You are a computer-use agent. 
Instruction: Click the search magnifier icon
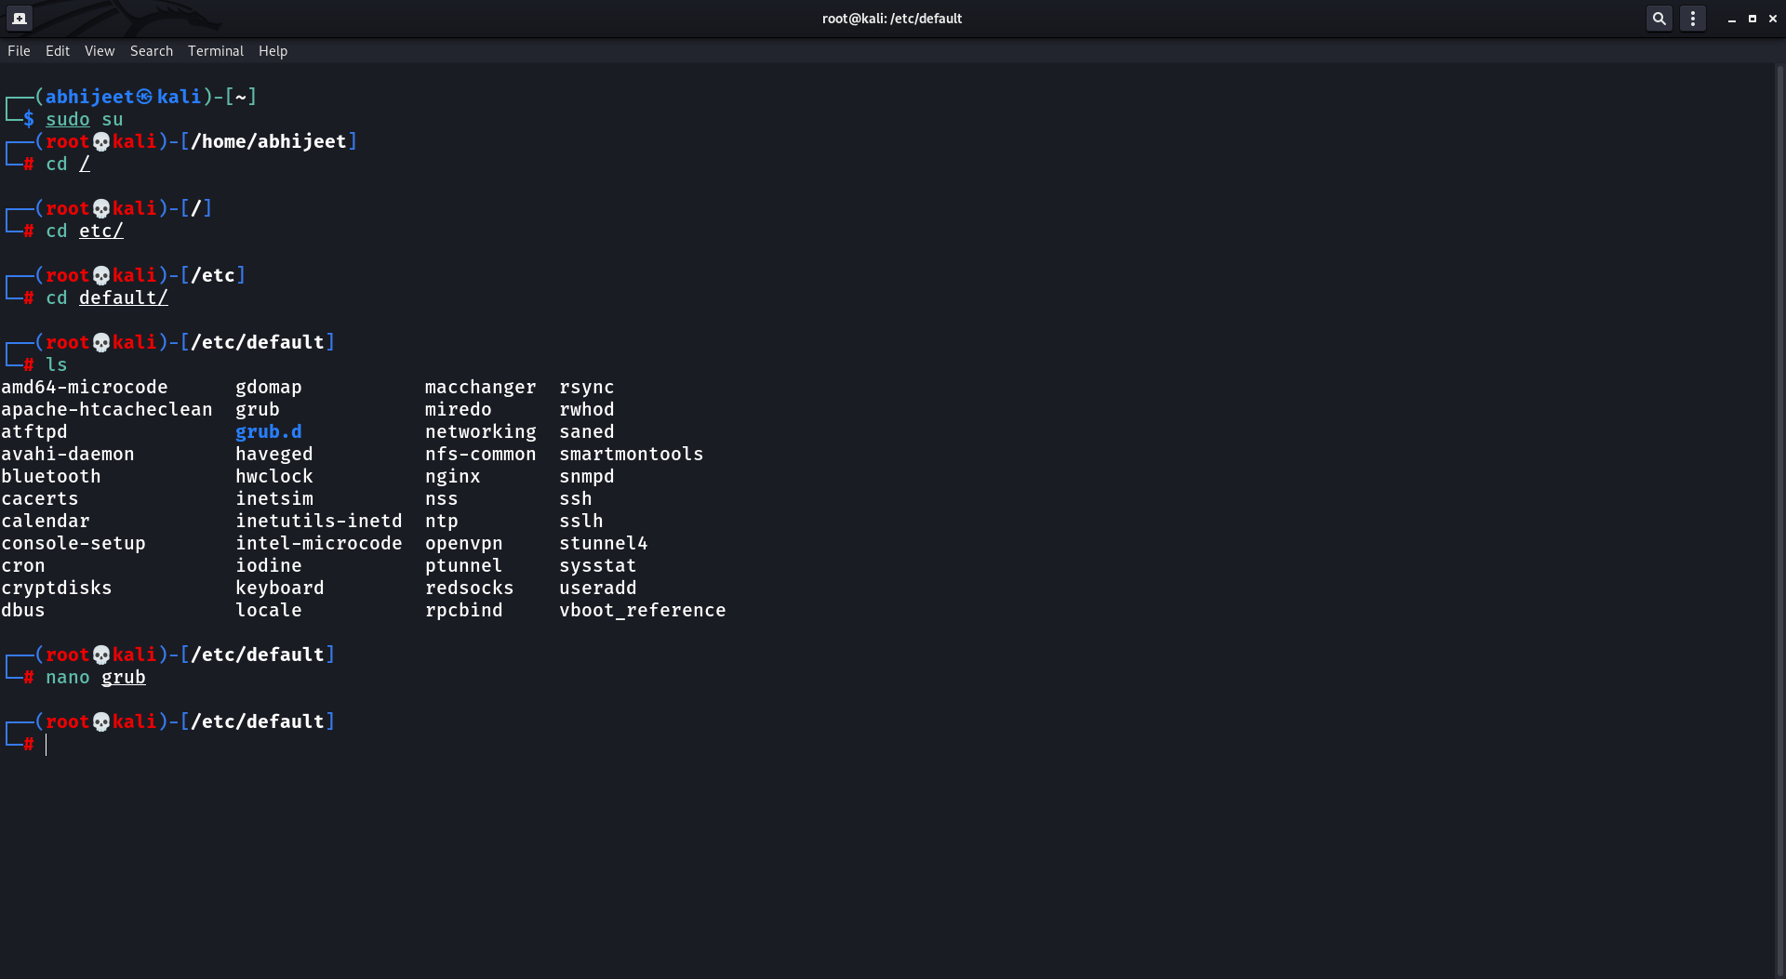1659,18
